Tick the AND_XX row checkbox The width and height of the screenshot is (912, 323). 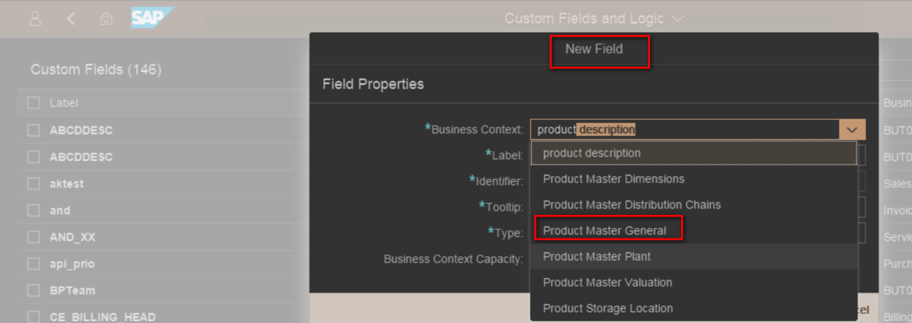(x=34, y=237)
